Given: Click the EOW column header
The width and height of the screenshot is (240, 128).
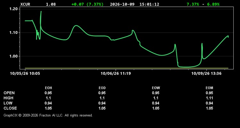Looking at the screenshot, I should pyautogui.click(x=156, y=88).
